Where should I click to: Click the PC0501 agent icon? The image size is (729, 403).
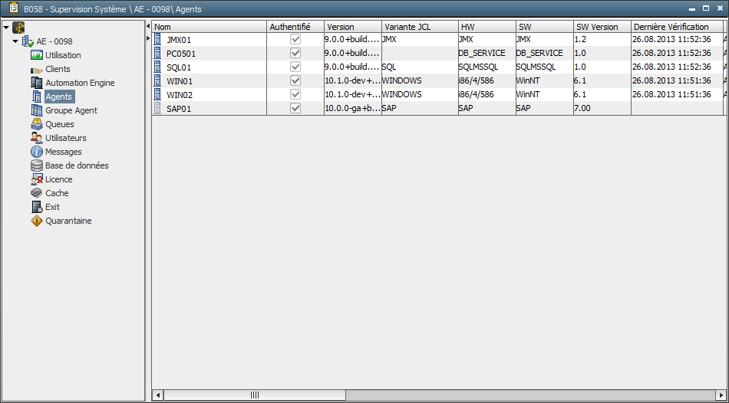157,54
